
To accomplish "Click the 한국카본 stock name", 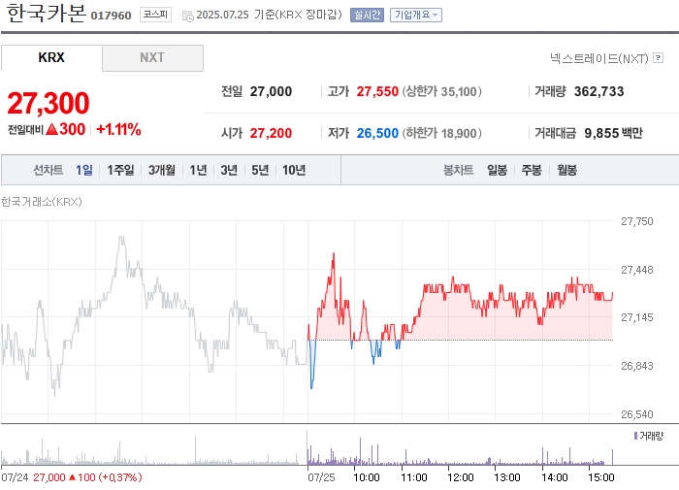I will pos(47,14).
